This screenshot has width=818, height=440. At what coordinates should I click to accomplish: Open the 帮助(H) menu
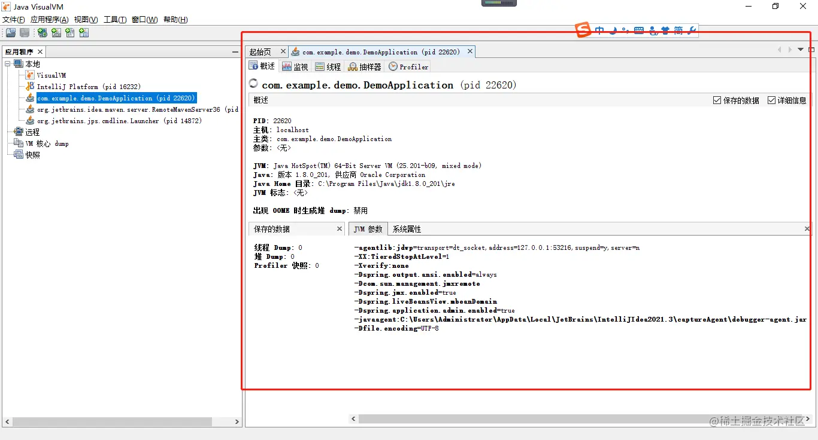(175, 20)
